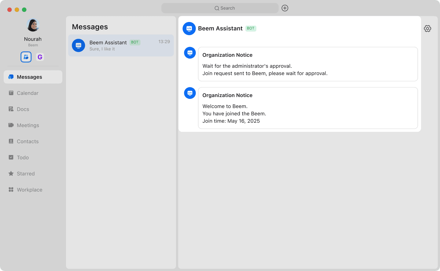The width and height of the screenshot is (440, 271).
Task: Open Beem Assistant conversation in list
Action: (121, 45)
